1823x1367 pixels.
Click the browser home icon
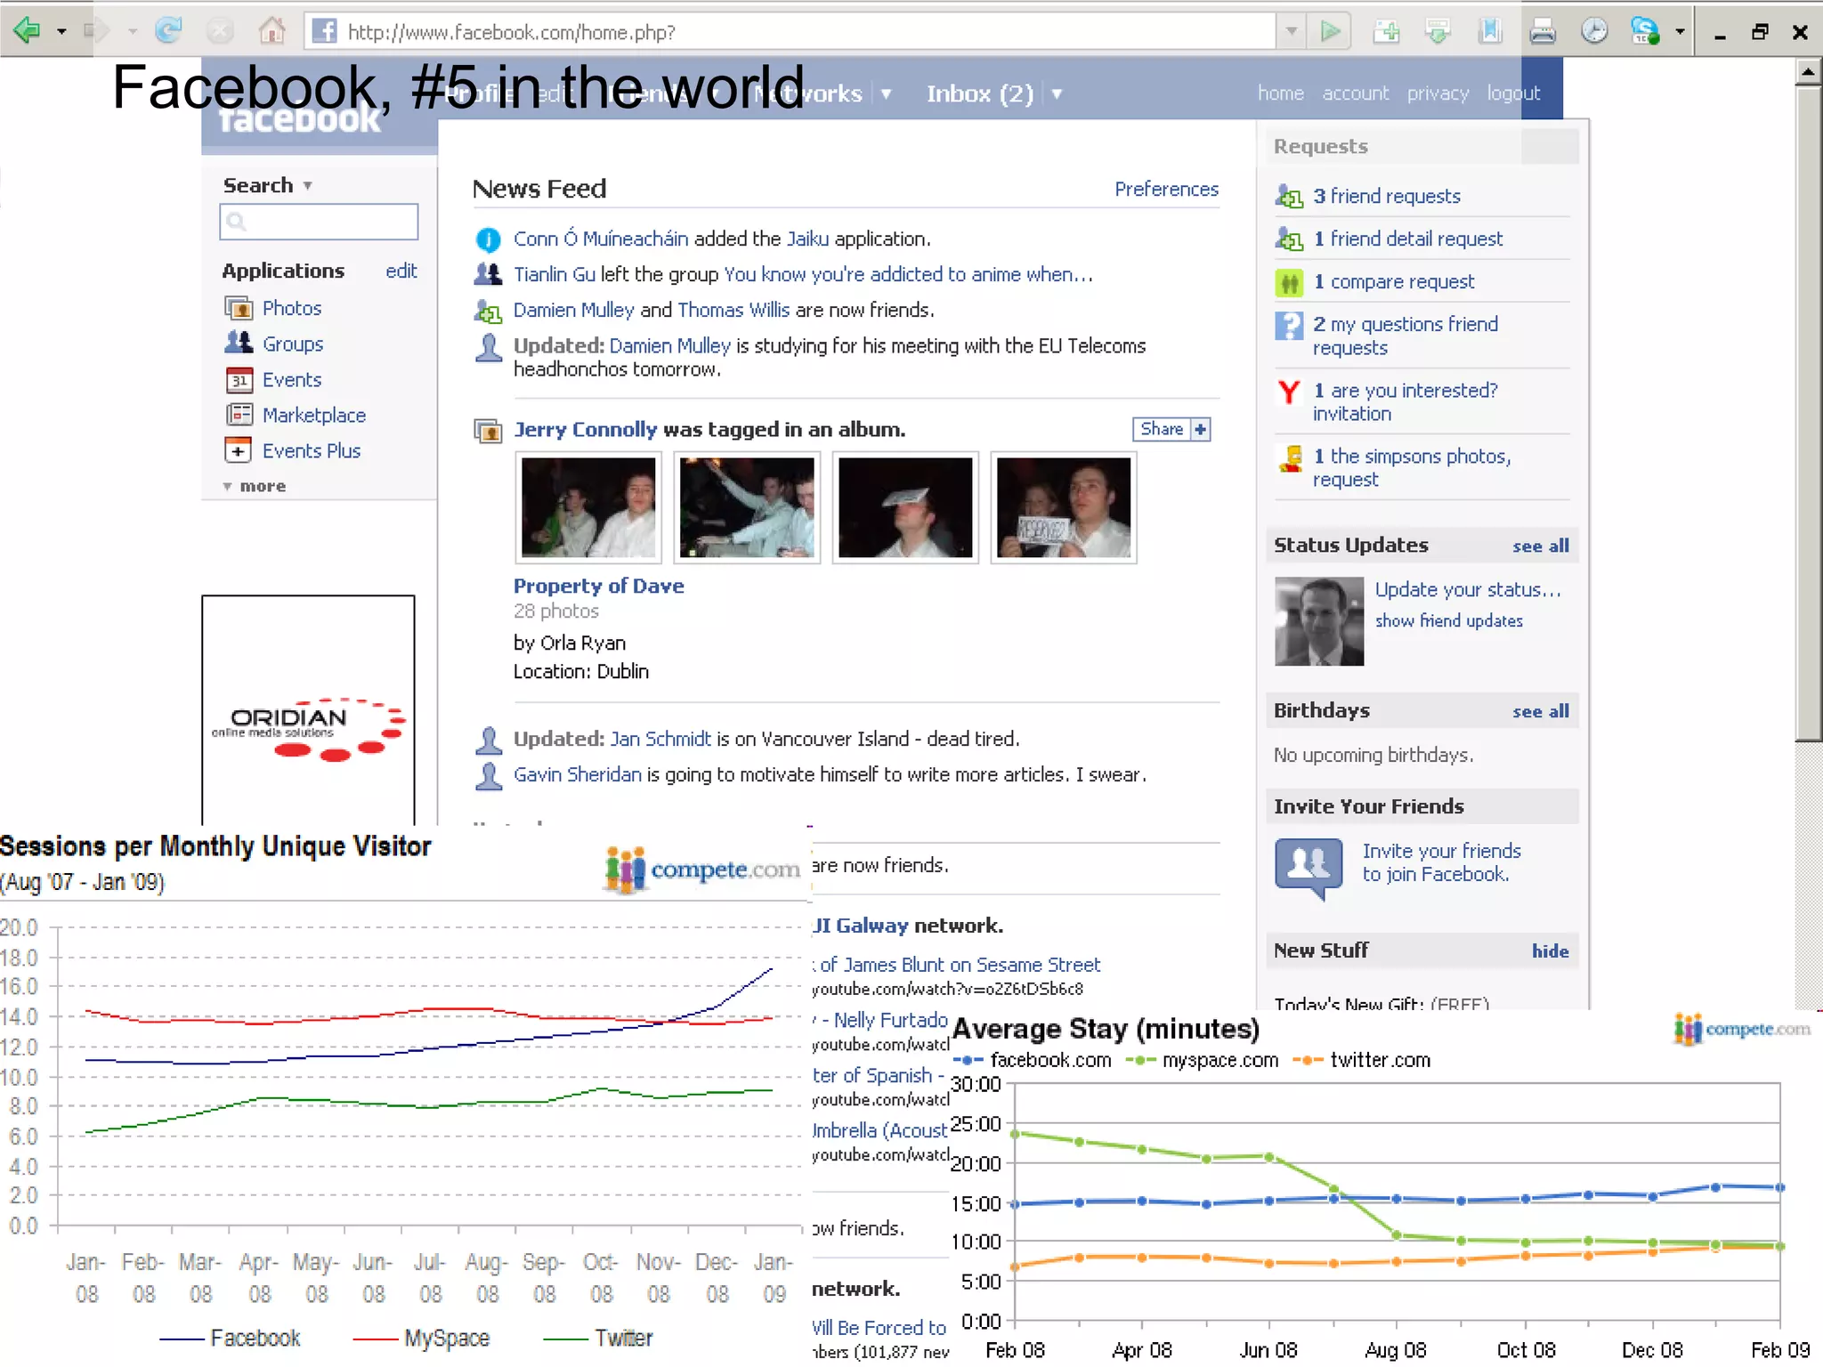point(272,31)
